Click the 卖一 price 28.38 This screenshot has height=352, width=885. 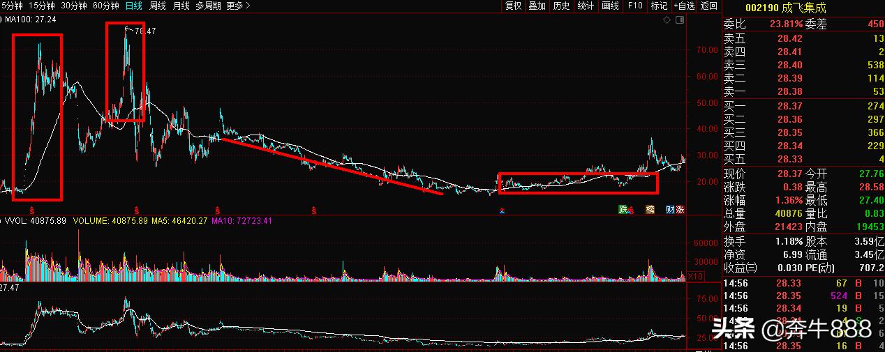pos(789,92)
